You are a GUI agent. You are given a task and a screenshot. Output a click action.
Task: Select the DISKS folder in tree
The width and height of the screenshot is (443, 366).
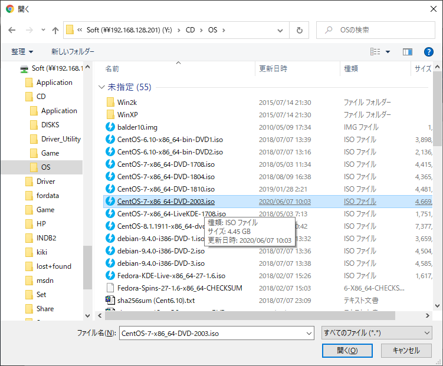pyautogui.click(x=45, y=125)
